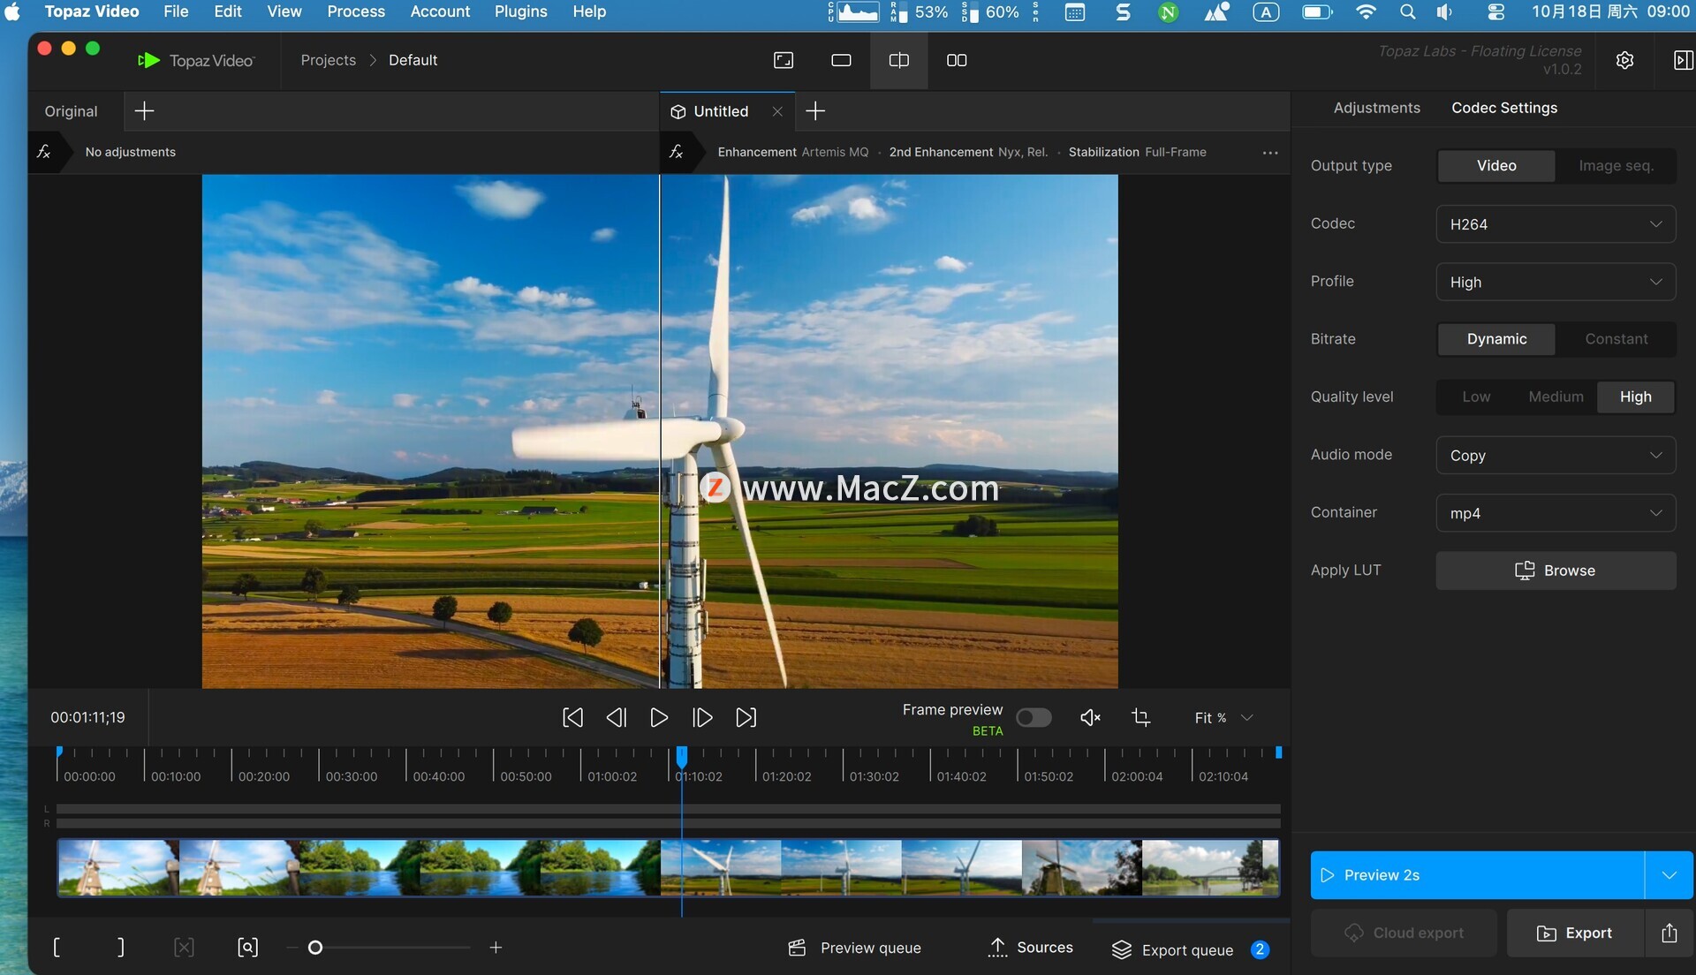Image resolution: width=1696 pixels, height=975 pixels.
Task: Jump to the clip start
Action: (x=572, y=718)
